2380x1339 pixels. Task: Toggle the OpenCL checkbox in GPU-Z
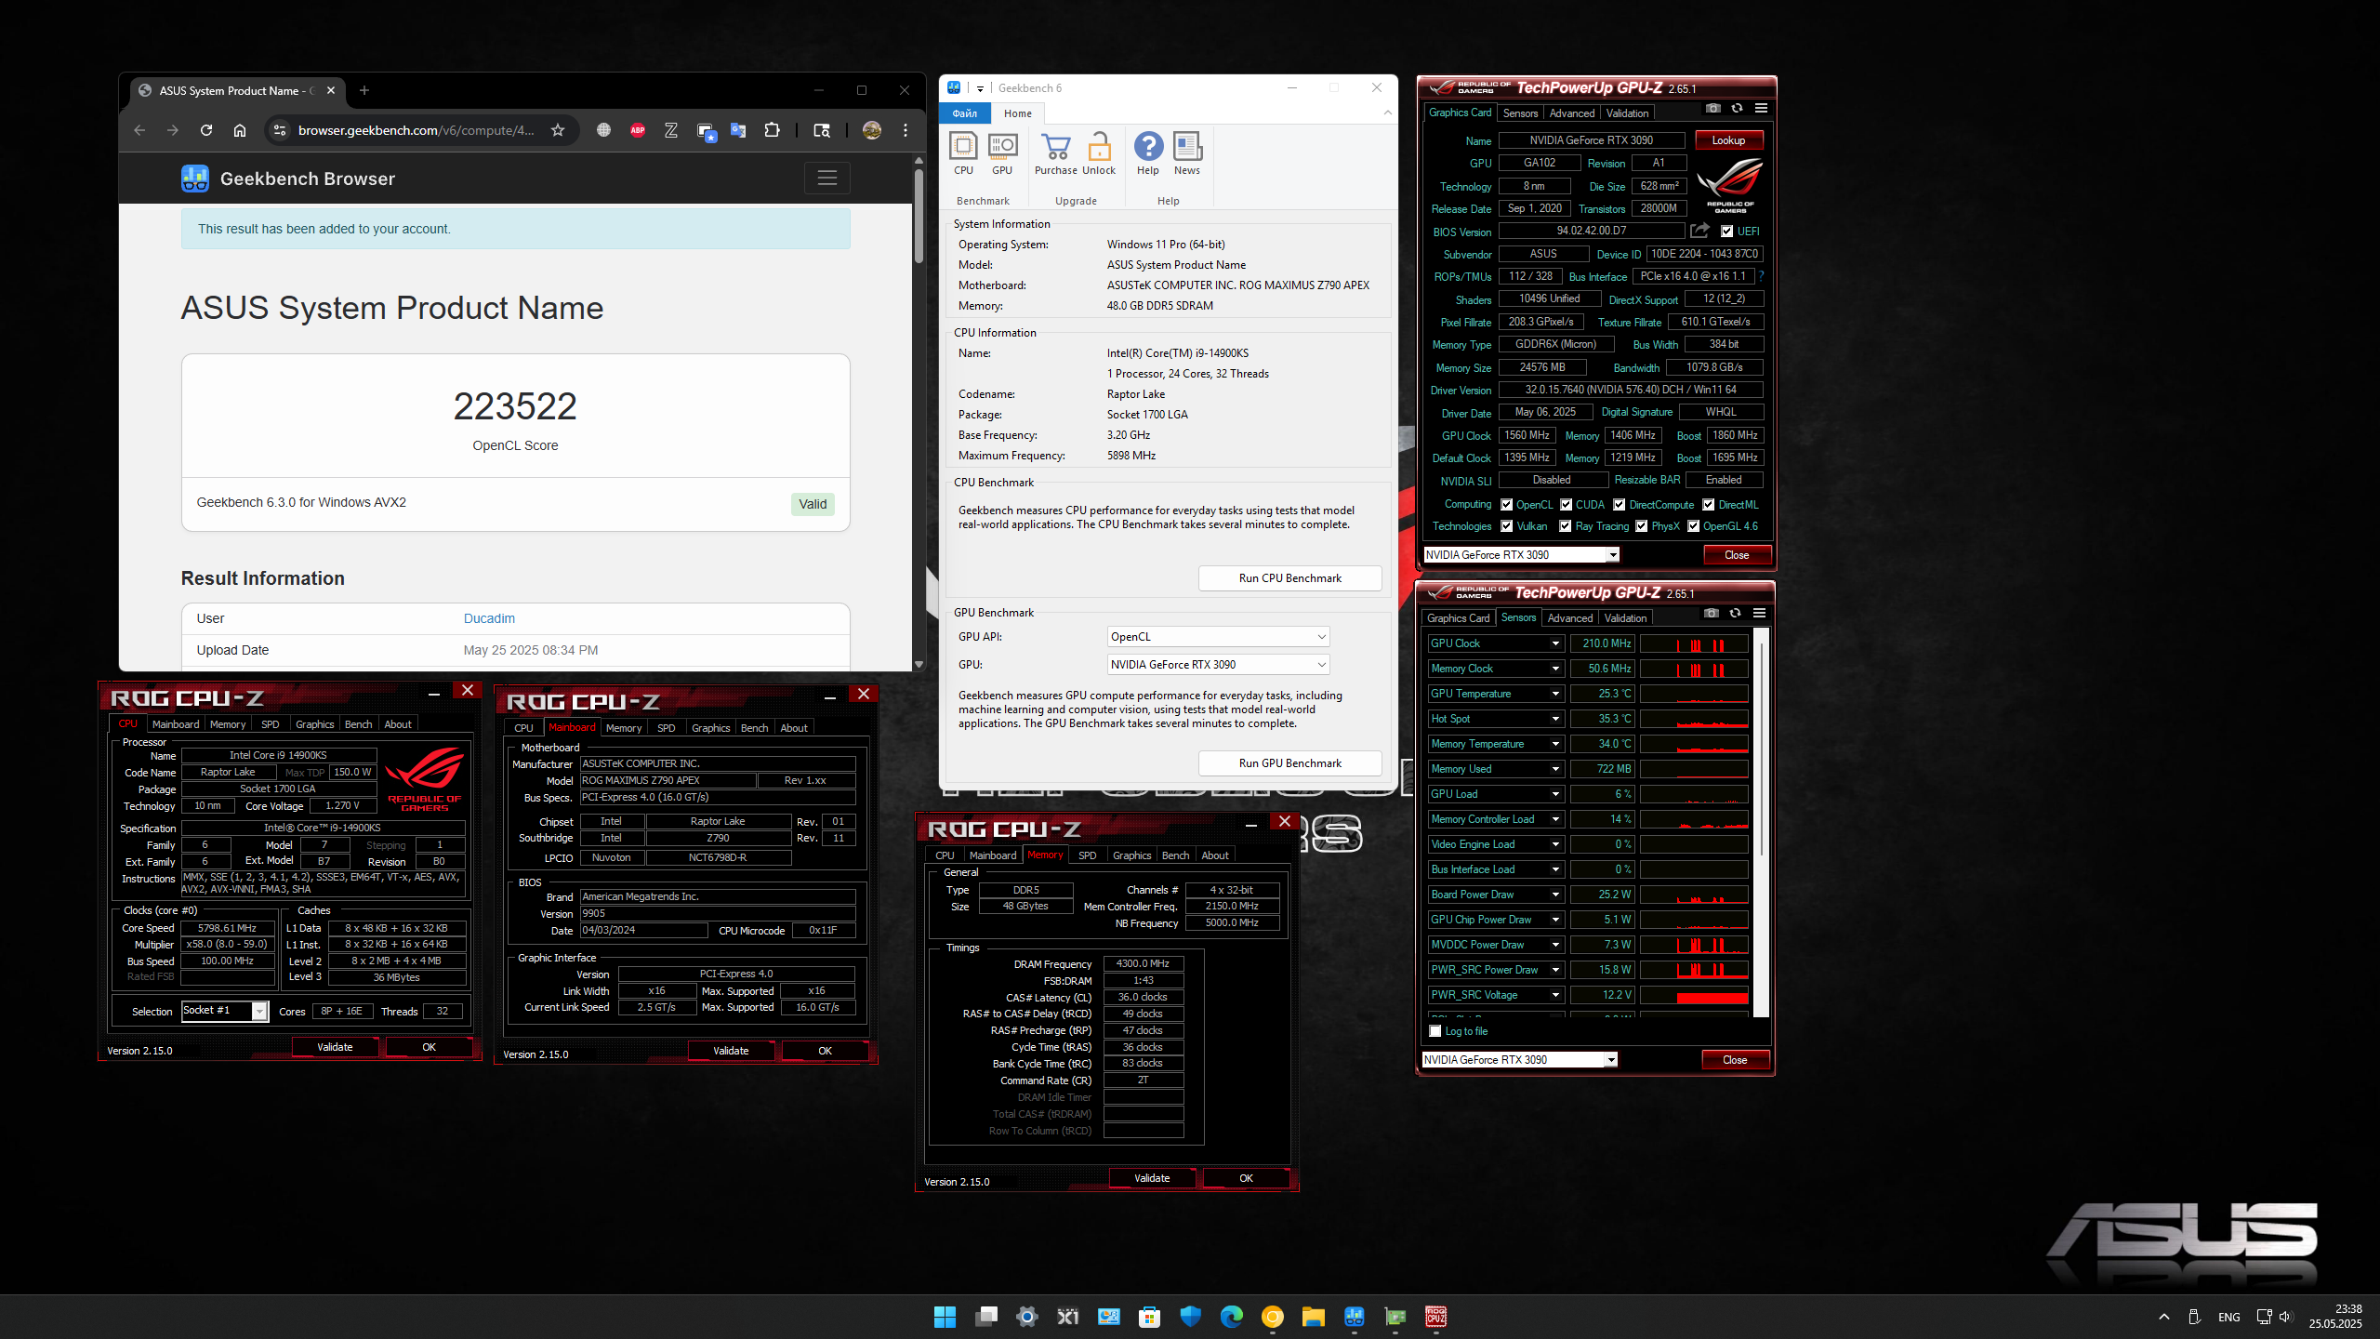(1507, 505)
